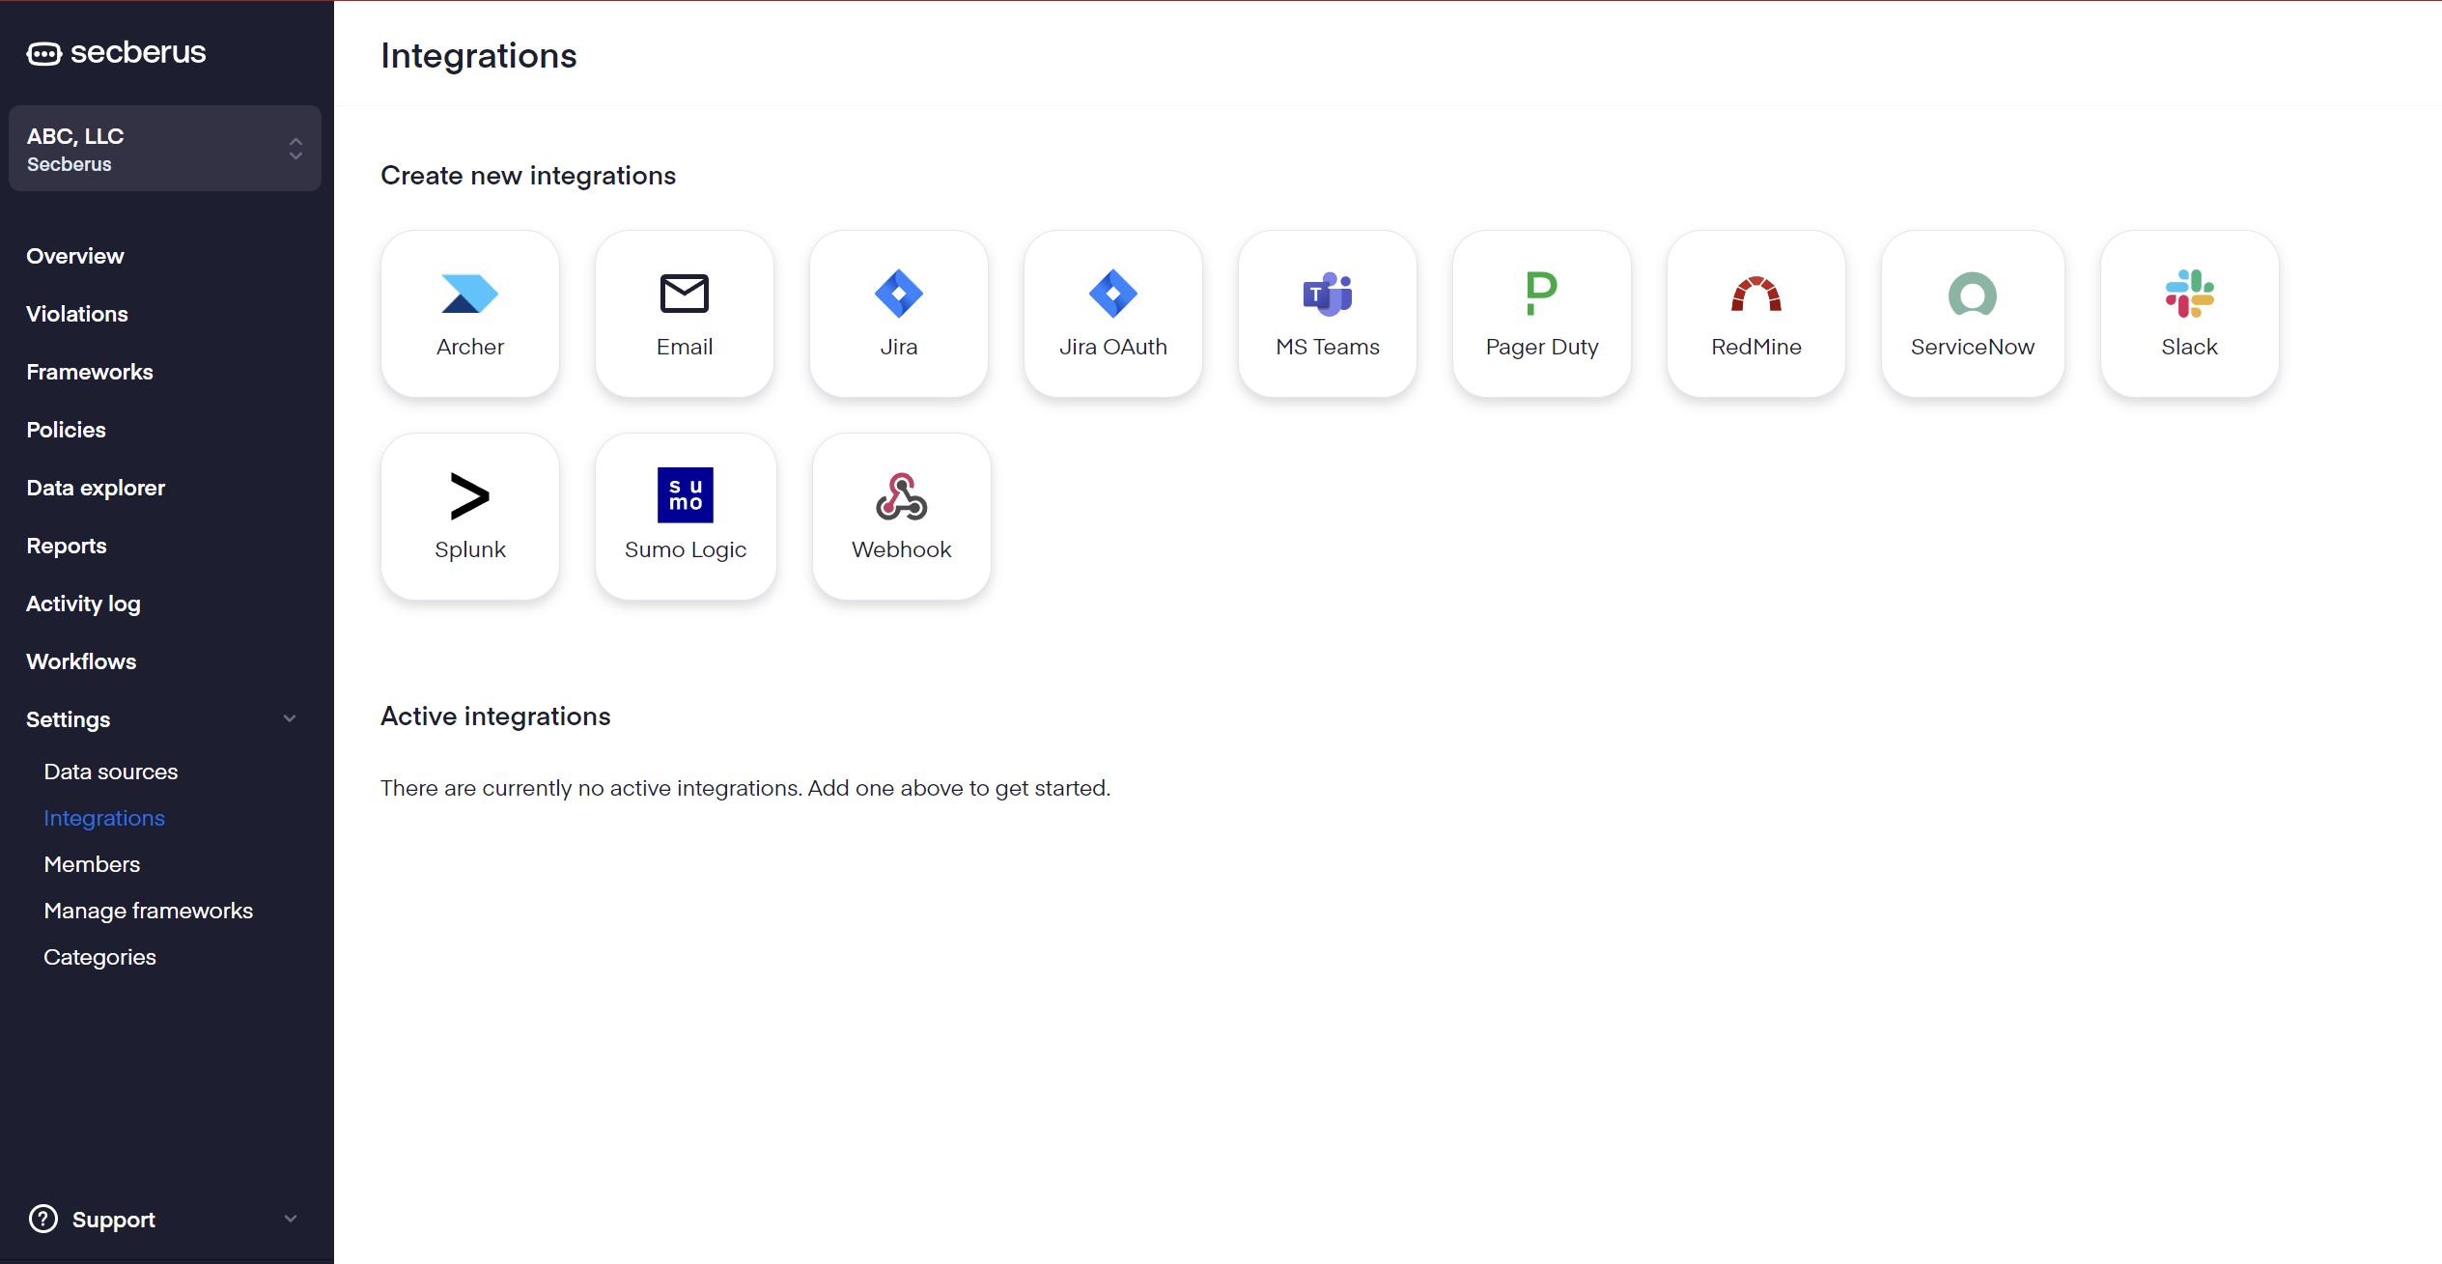Open Violations in sidebar
This screenshot has width=2442, height=1264.
pos(77,314)
